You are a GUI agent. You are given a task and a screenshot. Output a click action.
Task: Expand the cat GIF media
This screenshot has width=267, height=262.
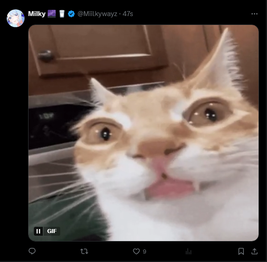pyautogui.click(x=144, y=133)
